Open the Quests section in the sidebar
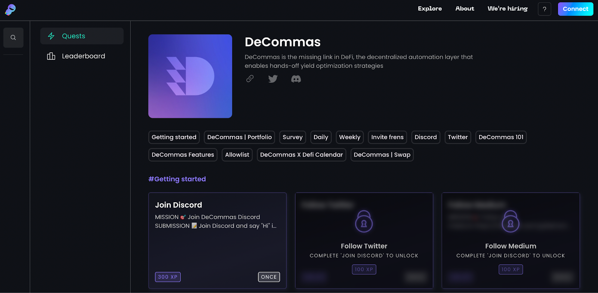This screenshot has width=598, height=293. [82, 36]
